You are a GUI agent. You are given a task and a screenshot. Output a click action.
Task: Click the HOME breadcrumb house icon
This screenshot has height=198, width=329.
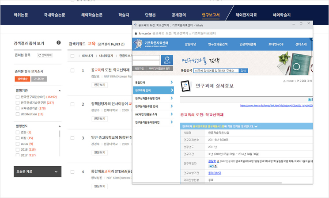point(284,81)
